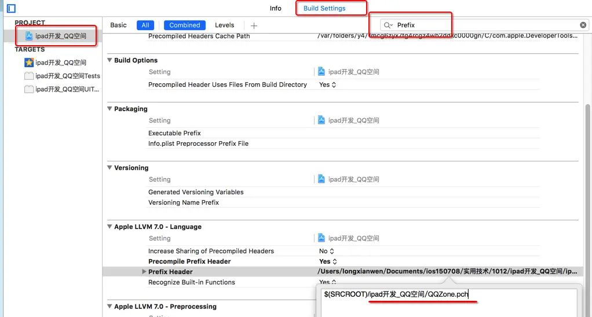The height and width of the screenshot is (317, 592).
Task: Show Basic build settings
Action: coord(118,25)
